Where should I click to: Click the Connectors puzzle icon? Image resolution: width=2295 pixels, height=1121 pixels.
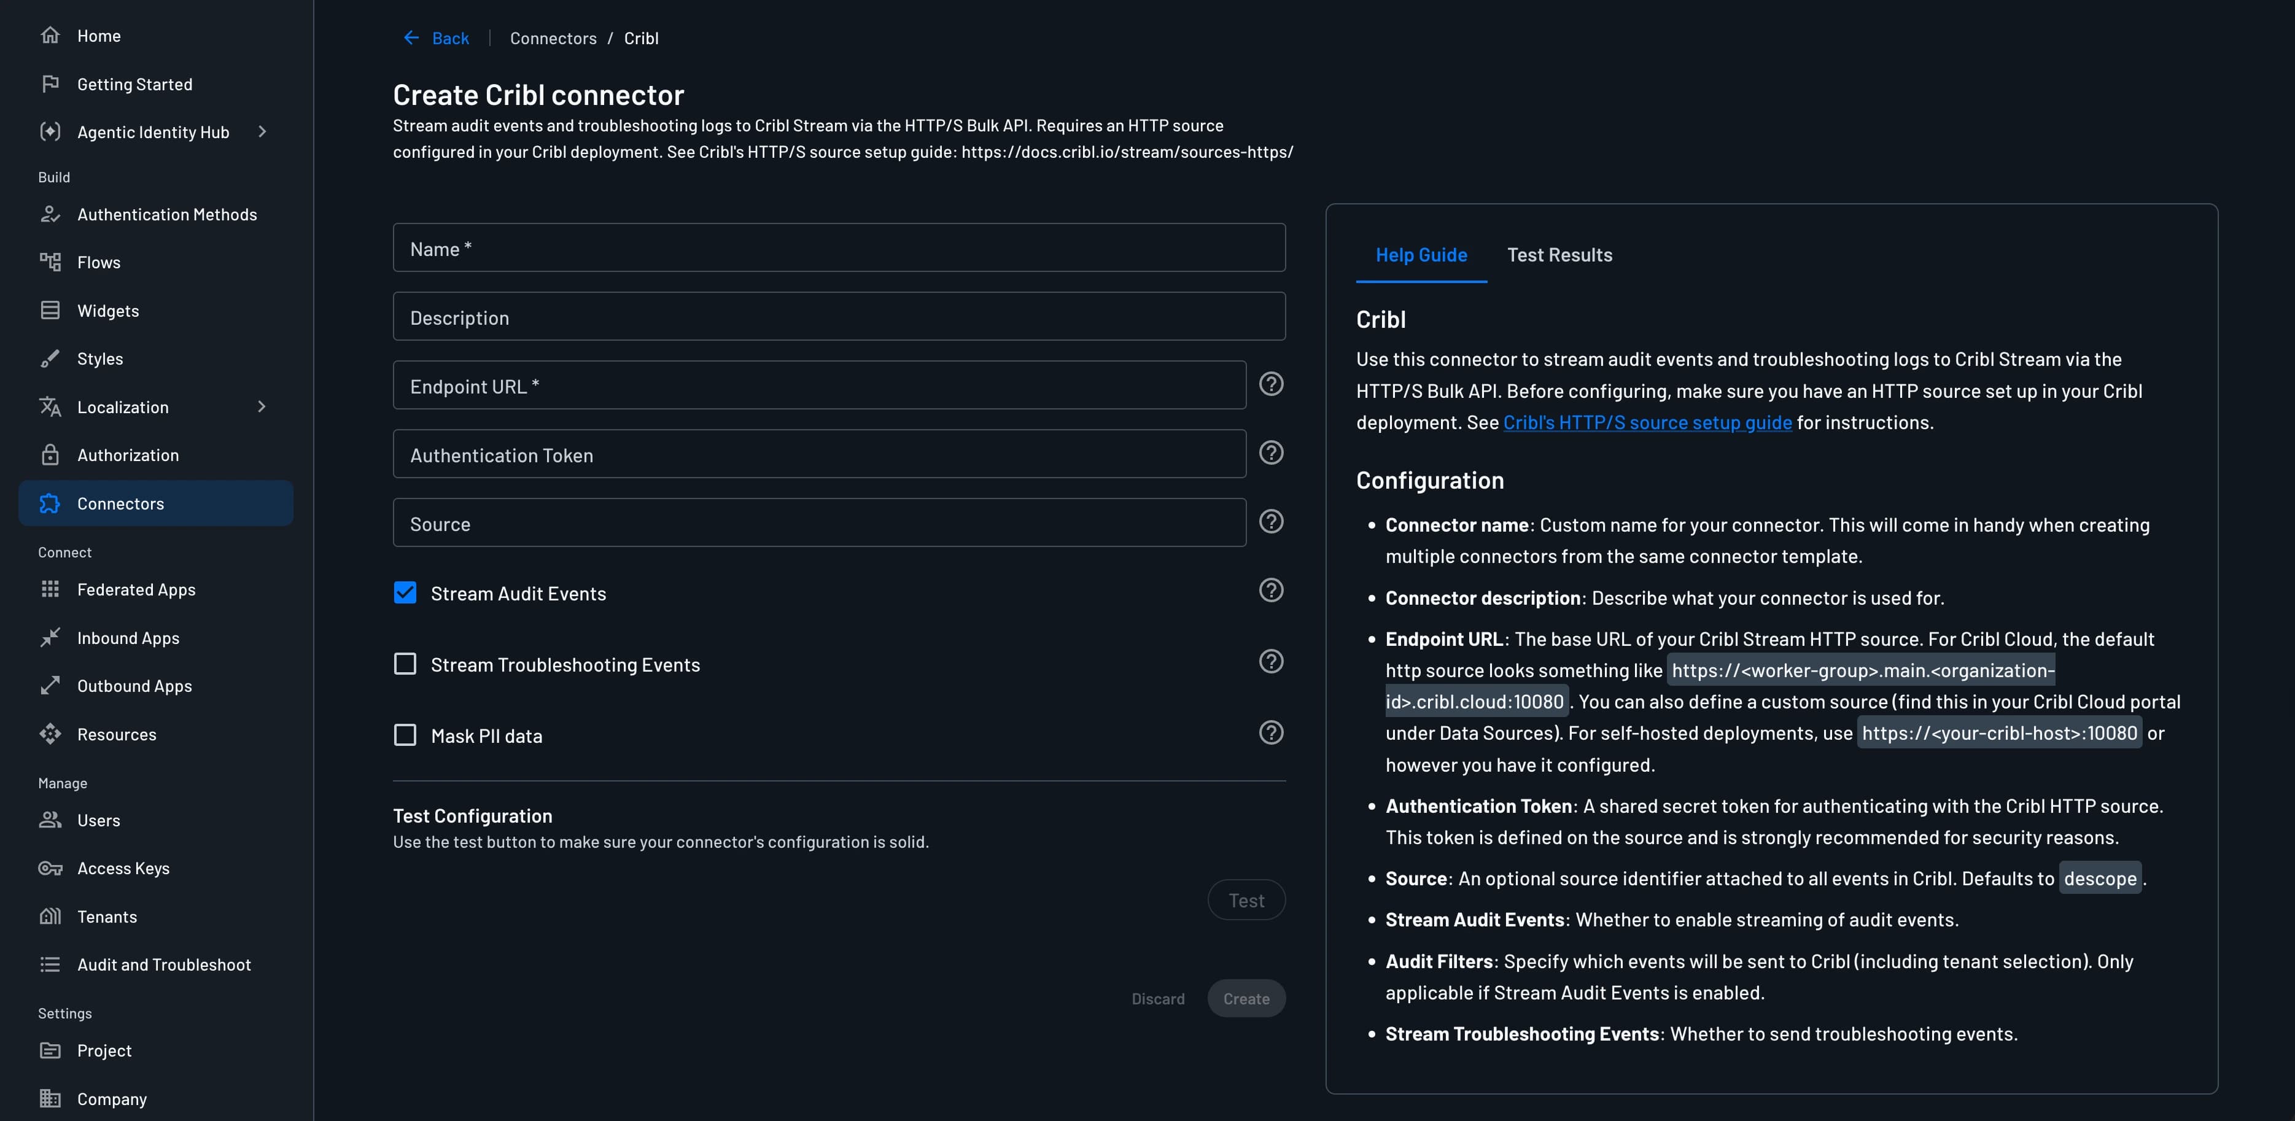coord(50,503)
